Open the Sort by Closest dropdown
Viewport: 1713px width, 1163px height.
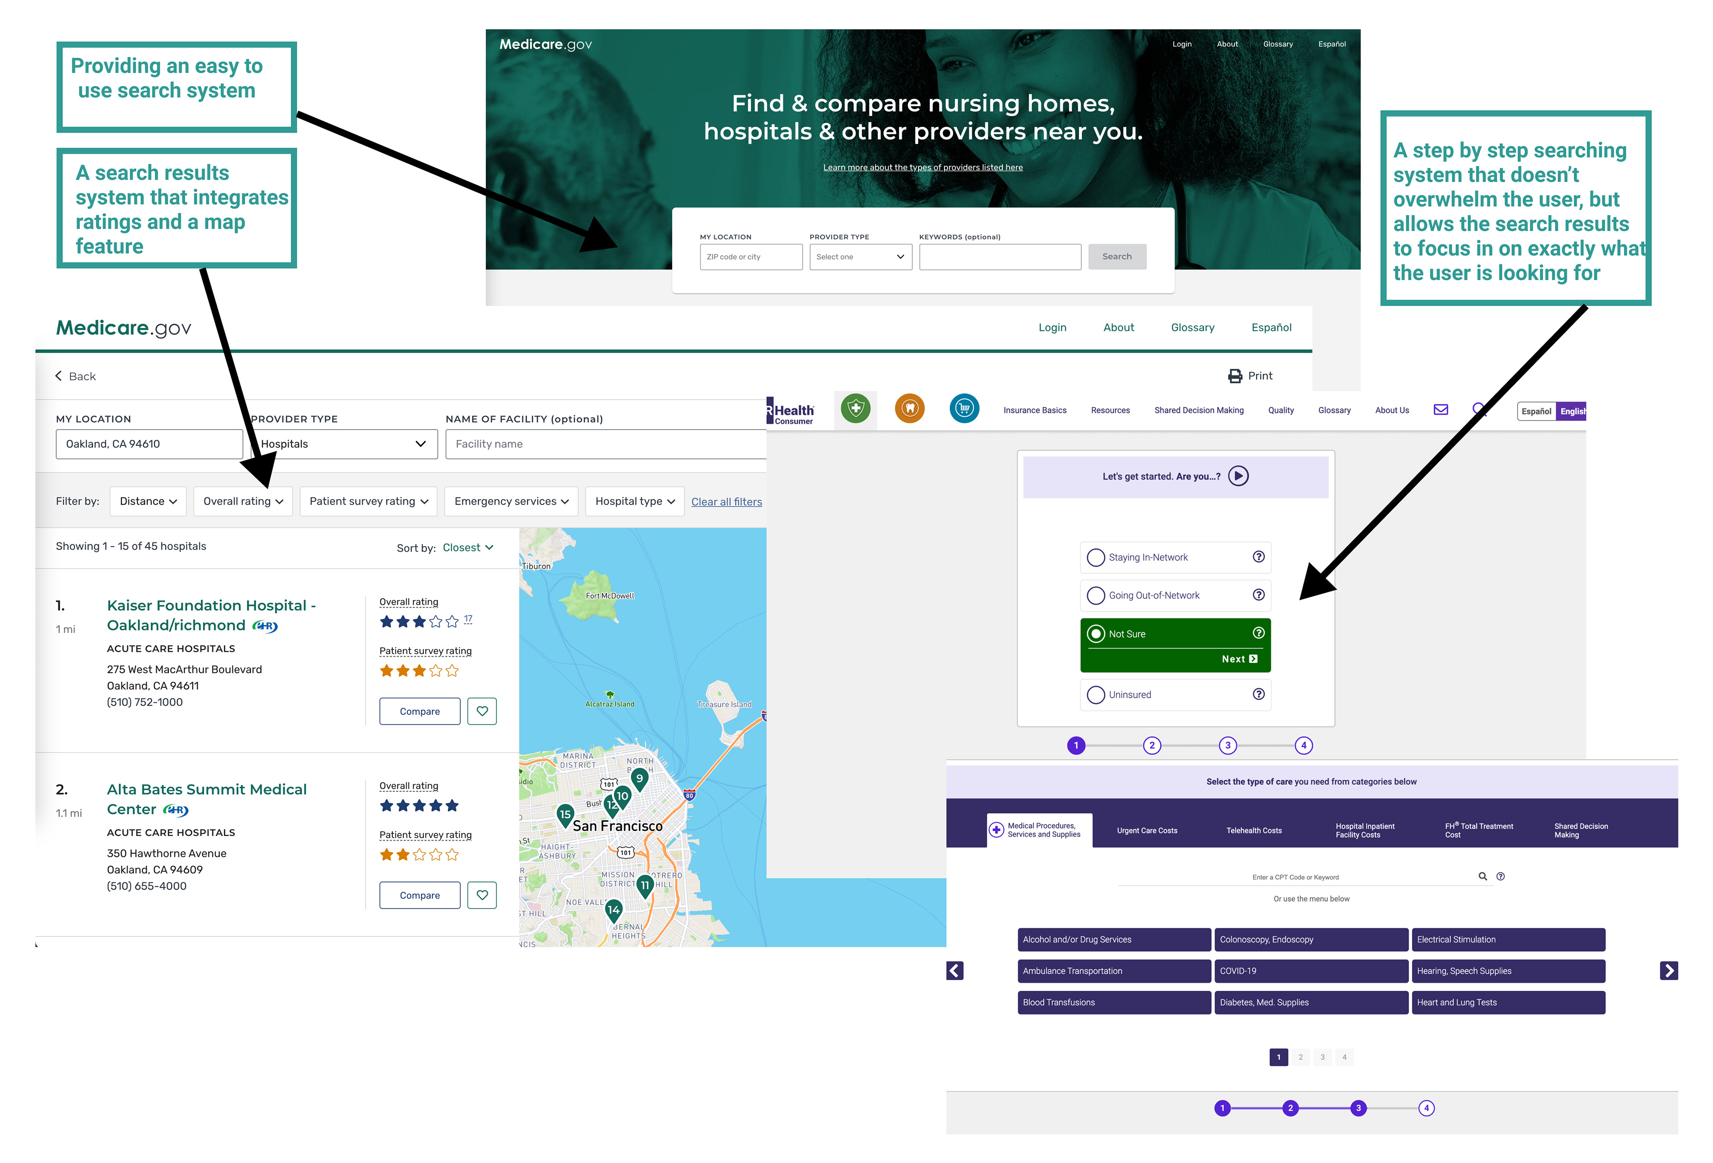(x=468, y=548)
